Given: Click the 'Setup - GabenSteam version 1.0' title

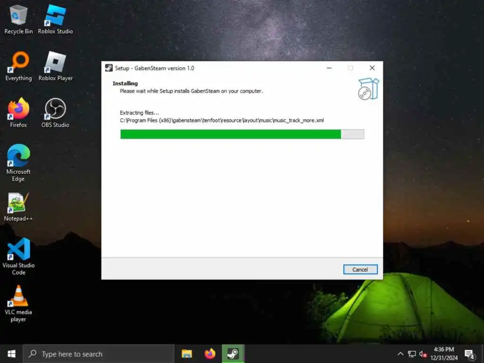Looking at the screenshot, I should pyautogui.click(x=155, y=68).
